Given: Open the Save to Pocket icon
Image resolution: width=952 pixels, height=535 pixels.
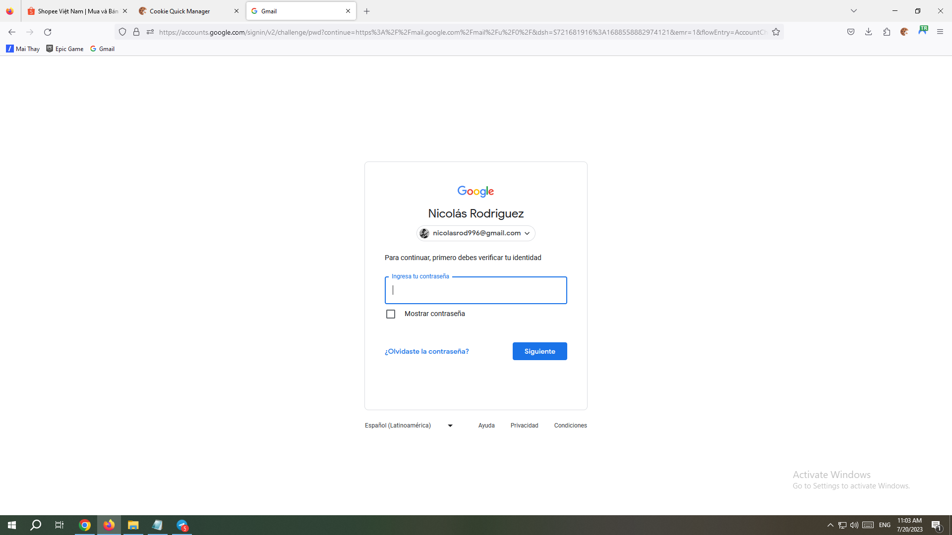Looking at the screenshot, I should [x=851, y=32].
